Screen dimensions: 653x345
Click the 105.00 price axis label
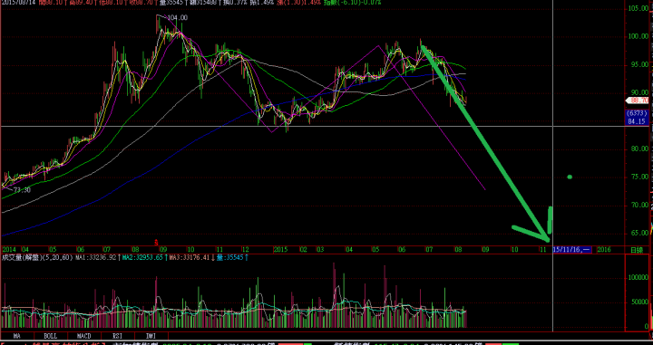pyautogui.click(x=638, y=8)
